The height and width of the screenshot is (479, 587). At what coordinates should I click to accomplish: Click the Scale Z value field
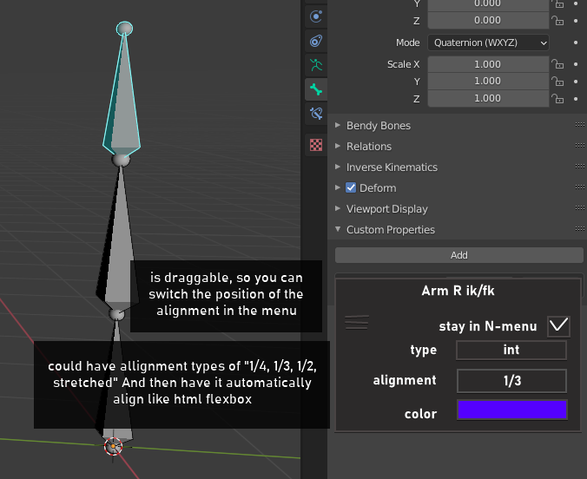click(x=488, y=98)
